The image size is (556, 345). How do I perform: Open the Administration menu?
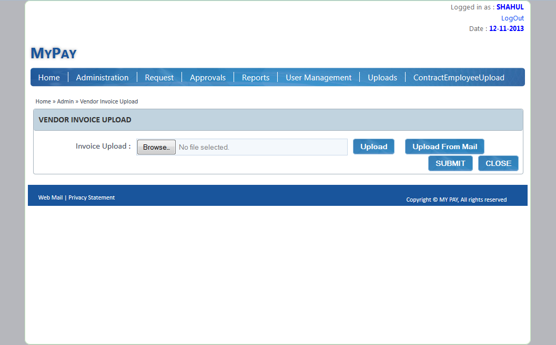pos(102,78)
